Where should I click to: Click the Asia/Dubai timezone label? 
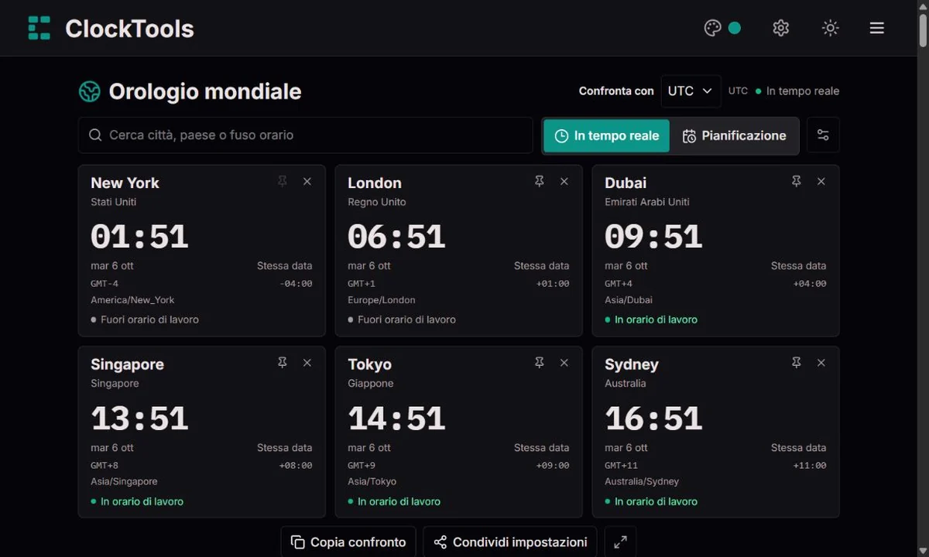pyautogui.click(x=629, y=300)
